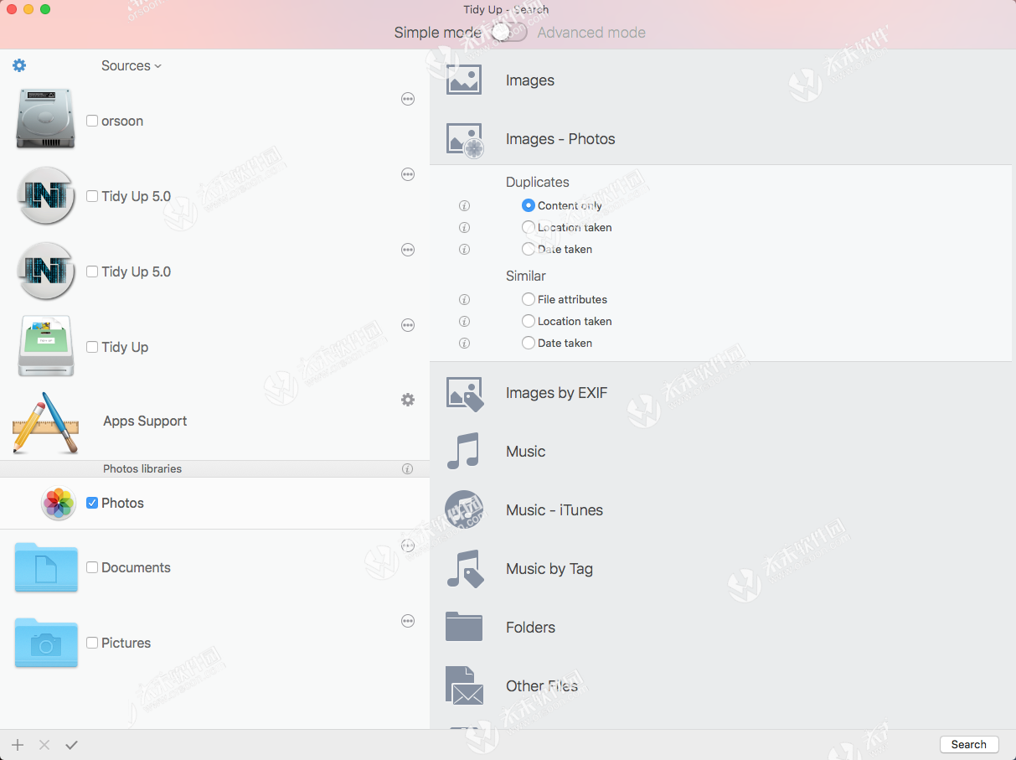Show info for Duplicates Content only
Screen dimensions: 1016x760
464,206
